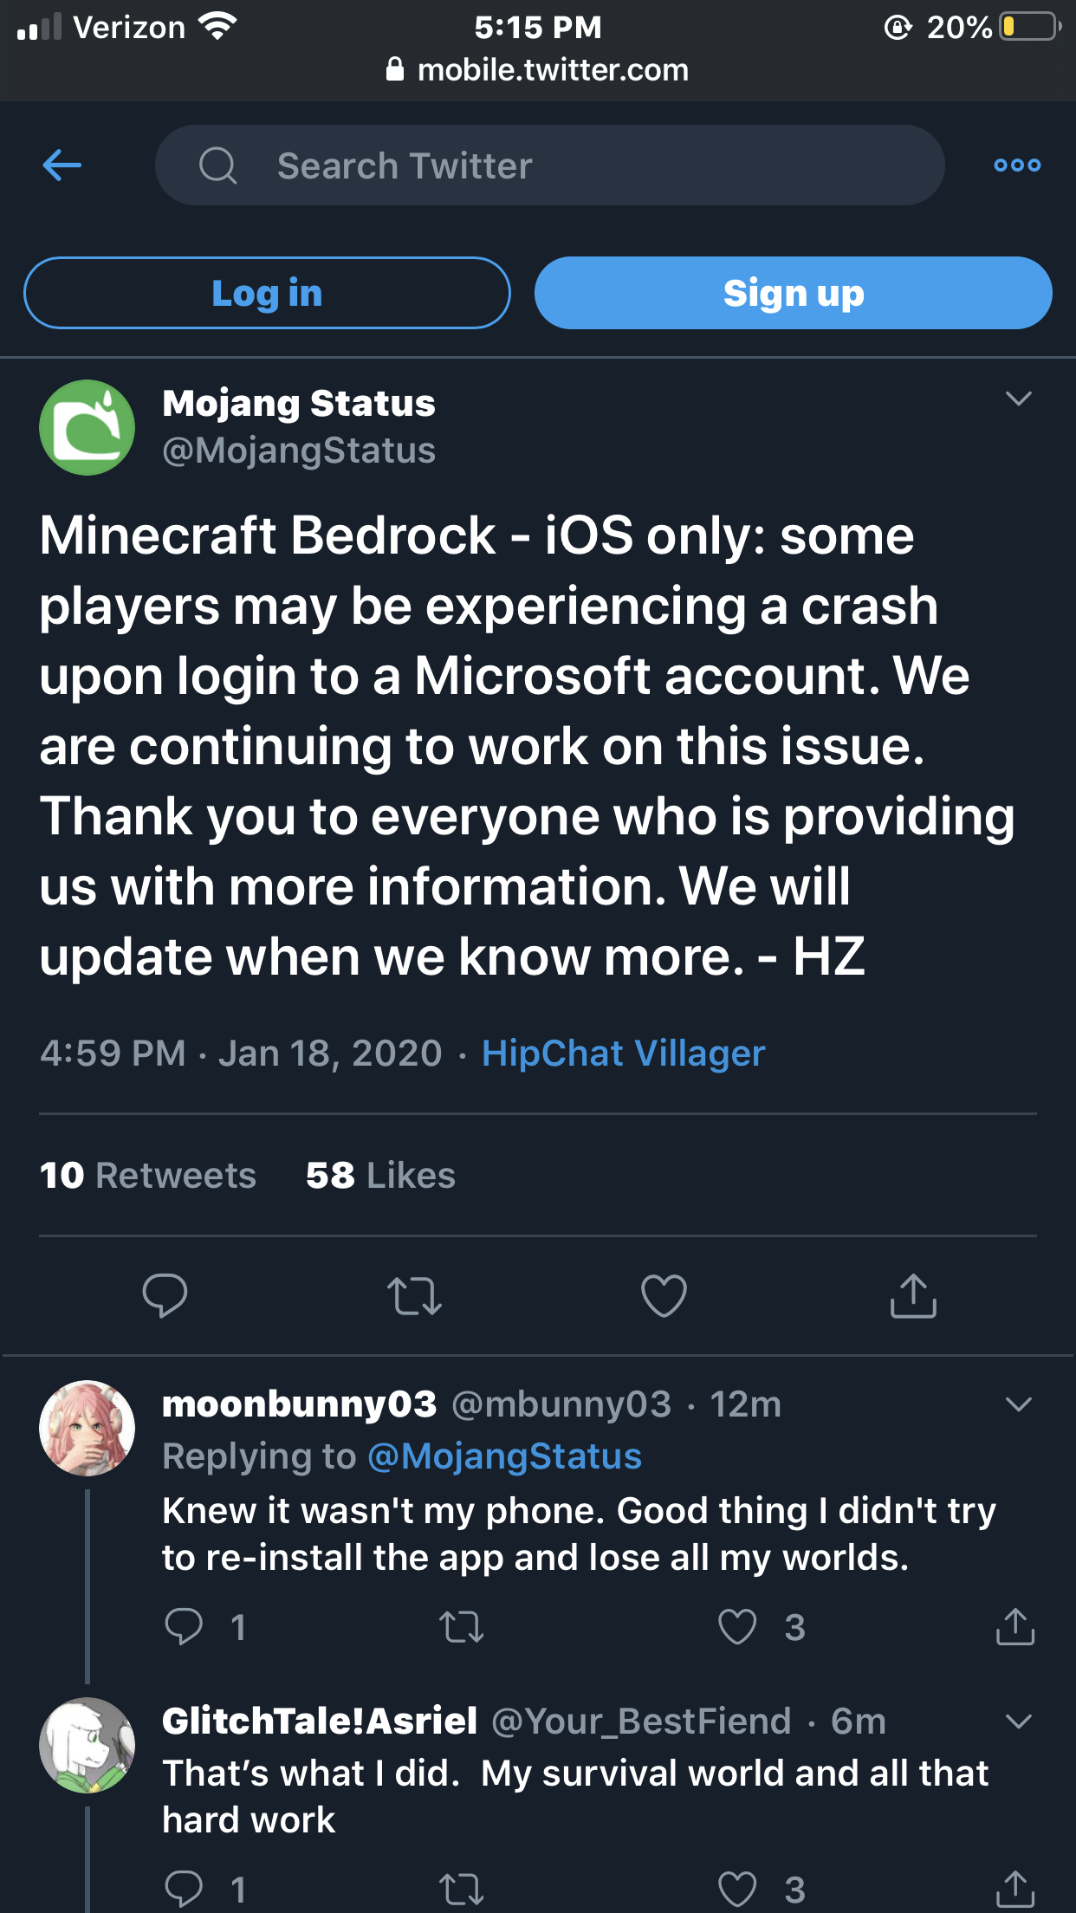Reply to moonbunny03's comment
Image resolution: width=1076 pixels, height=1913 pixels.
tap(184, 1626)
